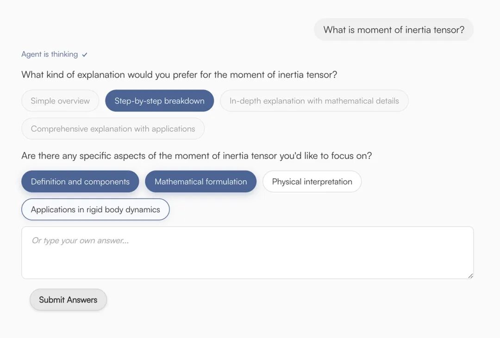Image resolution: width=500 pixels, height=338 pixels.
Task: Toggle off Mathematical formulation
Action: coord(200,182)
